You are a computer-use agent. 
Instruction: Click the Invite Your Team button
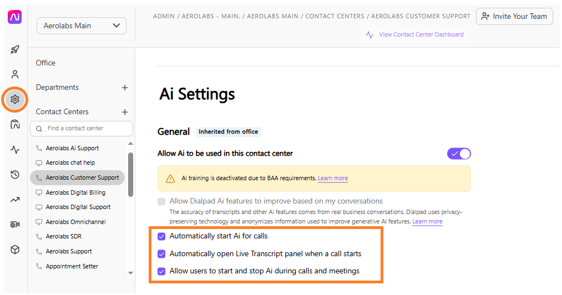click(514, 17)
